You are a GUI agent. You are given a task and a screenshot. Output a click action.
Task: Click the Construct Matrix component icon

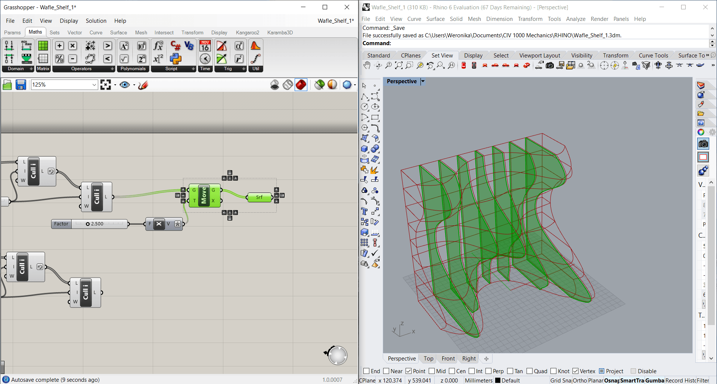click(43, 46)
